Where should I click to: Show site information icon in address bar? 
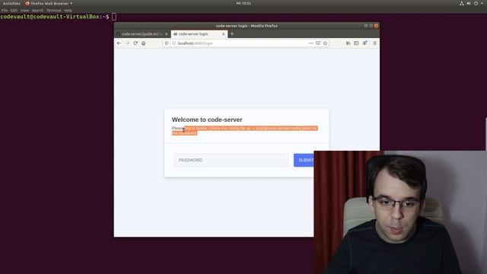tap(174, 43)
